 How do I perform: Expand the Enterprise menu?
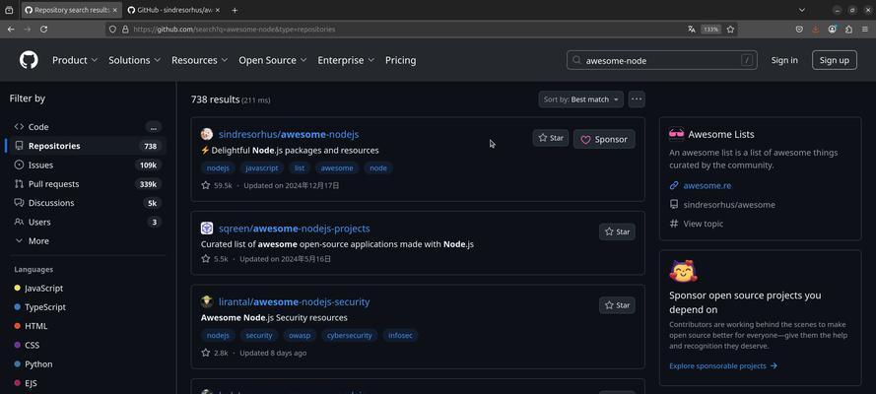(x=346, y=60)
